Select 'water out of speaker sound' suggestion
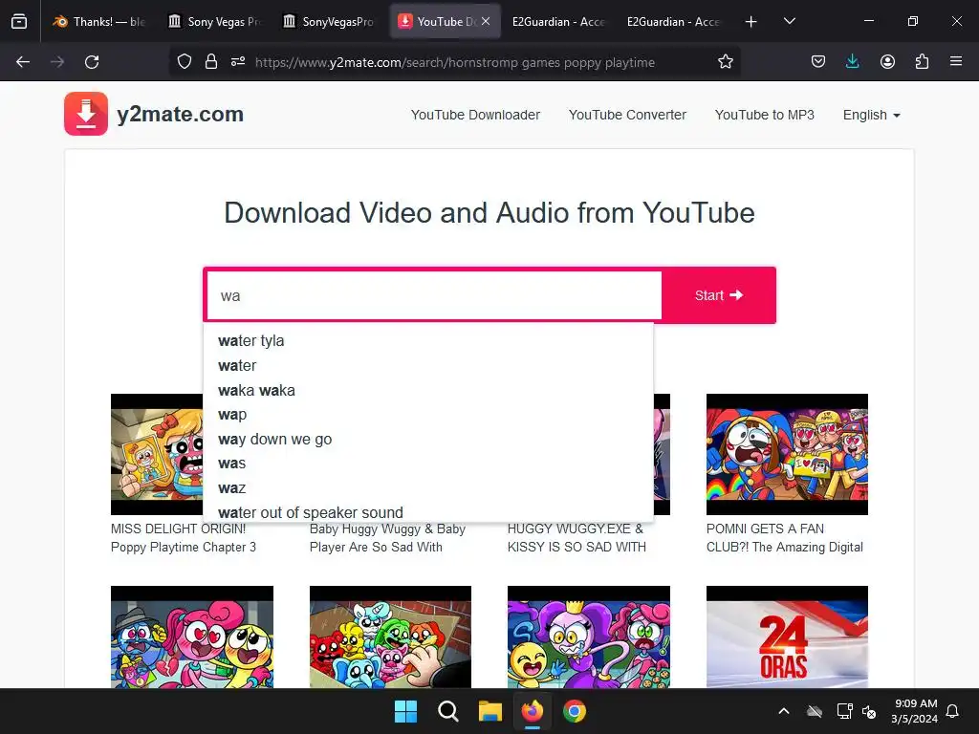 coord(427,512)
